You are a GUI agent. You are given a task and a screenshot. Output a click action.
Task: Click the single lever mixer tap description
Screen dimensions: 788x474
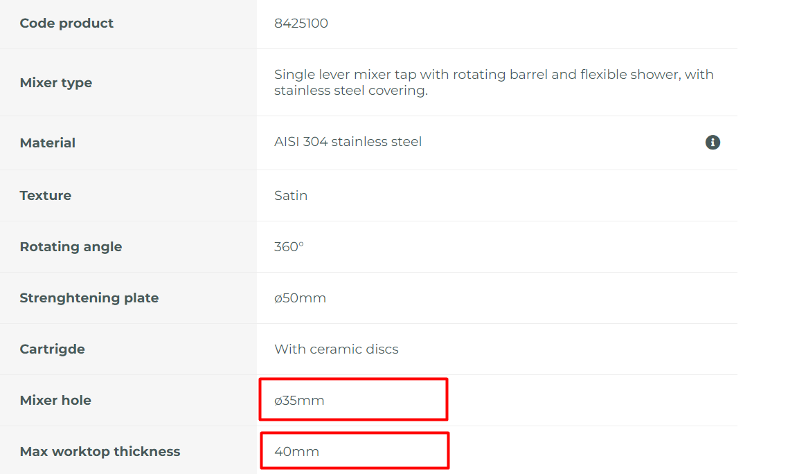[x=494, y=82]
